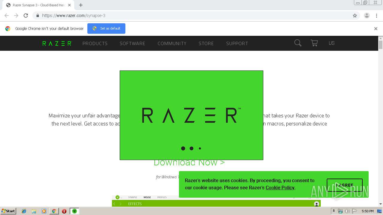The width and height of the screenshot is (383, 215).
Task: Open Windows Explorer folder icon in taskbar
Action: 34,211
